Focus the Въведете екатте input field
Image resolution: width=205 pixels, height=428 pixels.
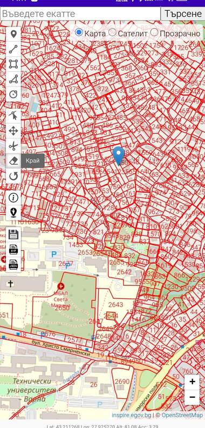[x=80, y=14]
